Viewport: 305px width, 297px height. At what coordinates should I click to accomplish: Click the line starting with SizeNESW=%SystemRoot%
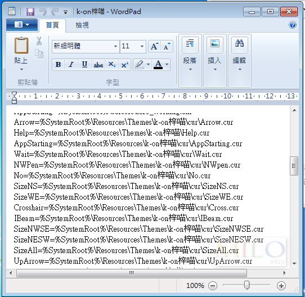click(138, 240)
